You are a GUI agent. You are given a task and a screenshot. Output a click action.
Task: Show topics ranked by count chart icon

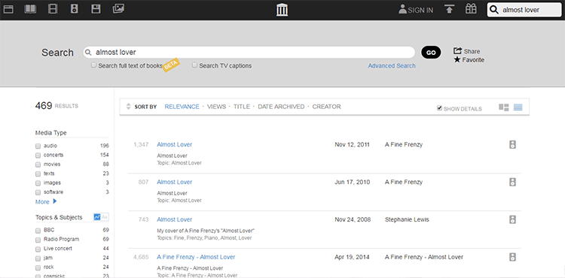click(97, 217)
